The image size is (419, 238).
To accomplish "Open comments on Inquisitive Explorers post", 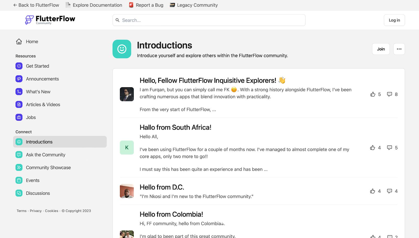I will [389, 94].
